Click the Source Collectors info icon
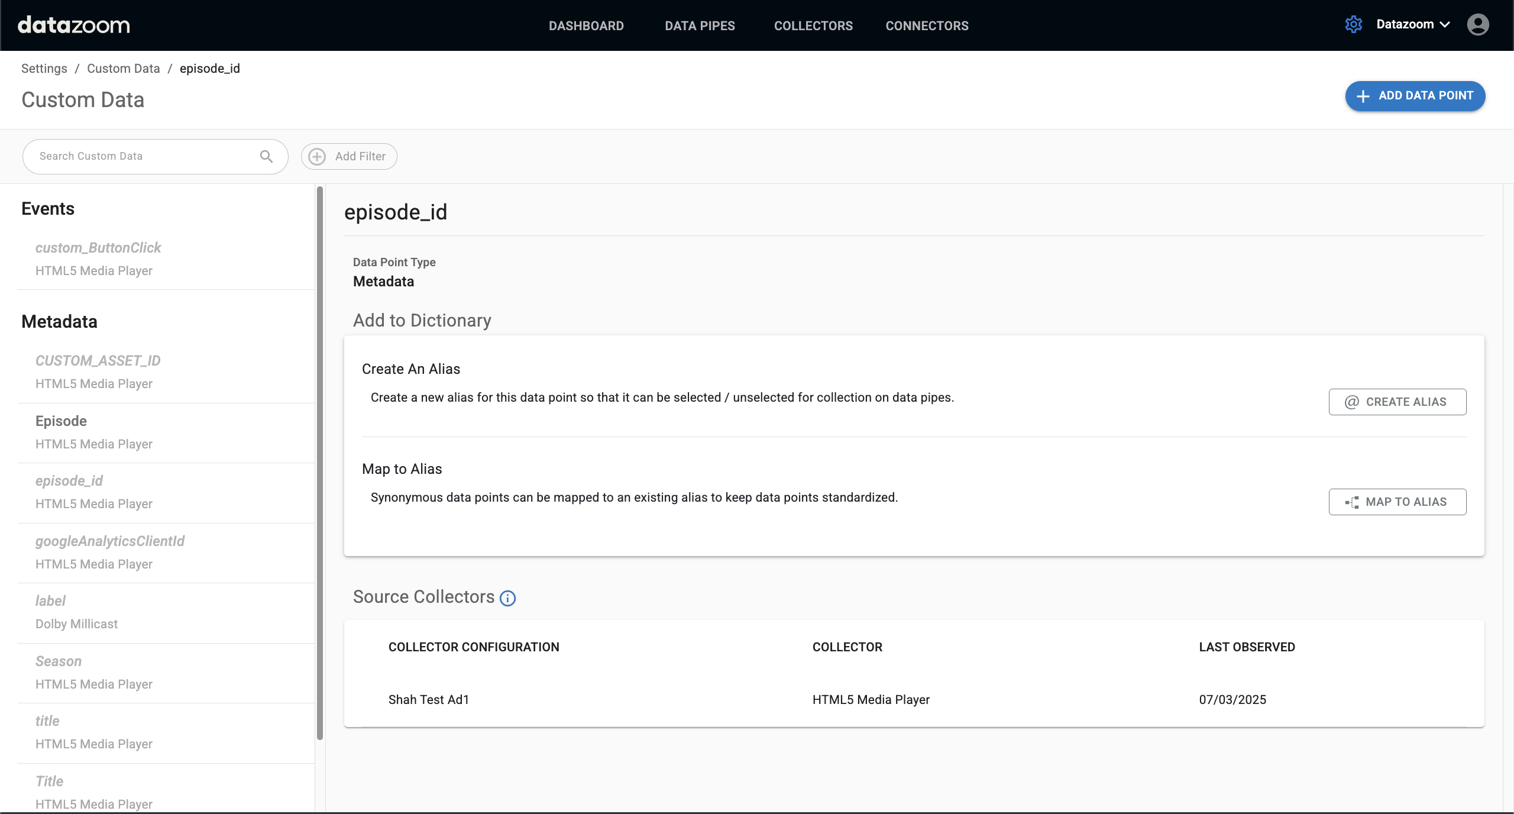 tap(507, 598)
